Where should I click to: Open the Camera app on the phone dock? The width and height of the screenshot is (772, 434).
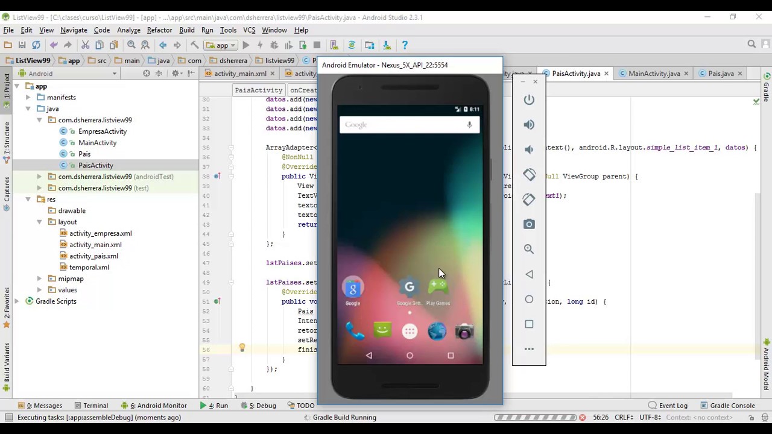464,332
